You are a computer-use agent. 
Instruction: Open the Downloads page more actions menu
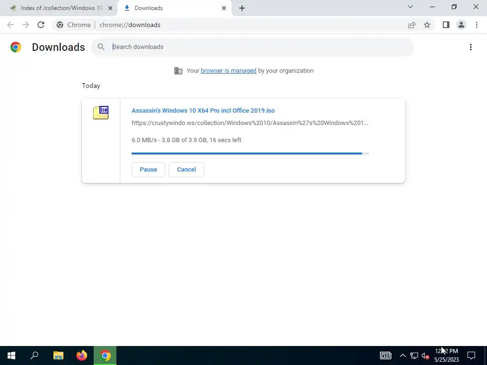point(471,47)
